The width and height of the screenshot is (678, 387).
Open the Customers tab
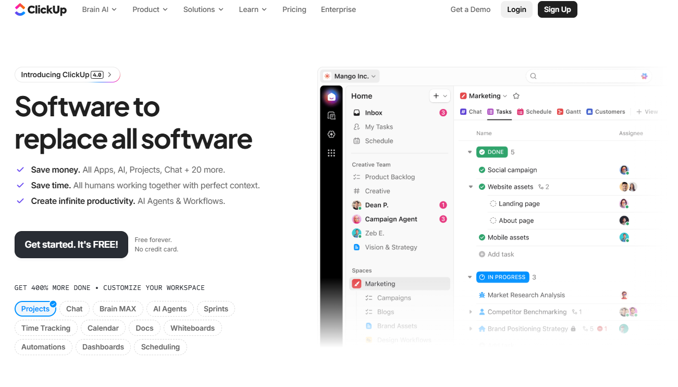tap(606, 112)
